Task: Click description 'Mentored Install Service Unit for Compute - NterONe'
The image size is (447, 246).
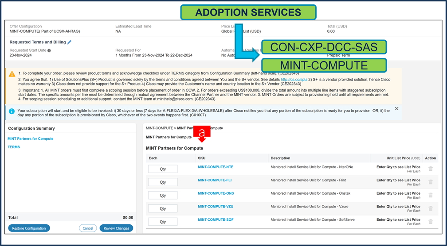Action: [312, 167]
